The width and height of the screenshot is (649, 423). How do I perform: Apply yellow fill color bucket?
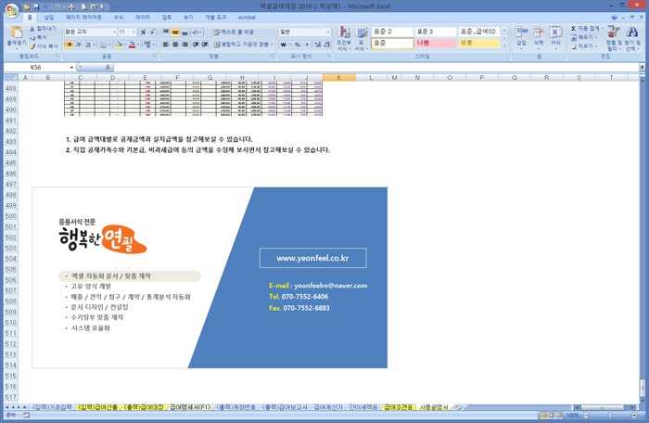point(119,45)
